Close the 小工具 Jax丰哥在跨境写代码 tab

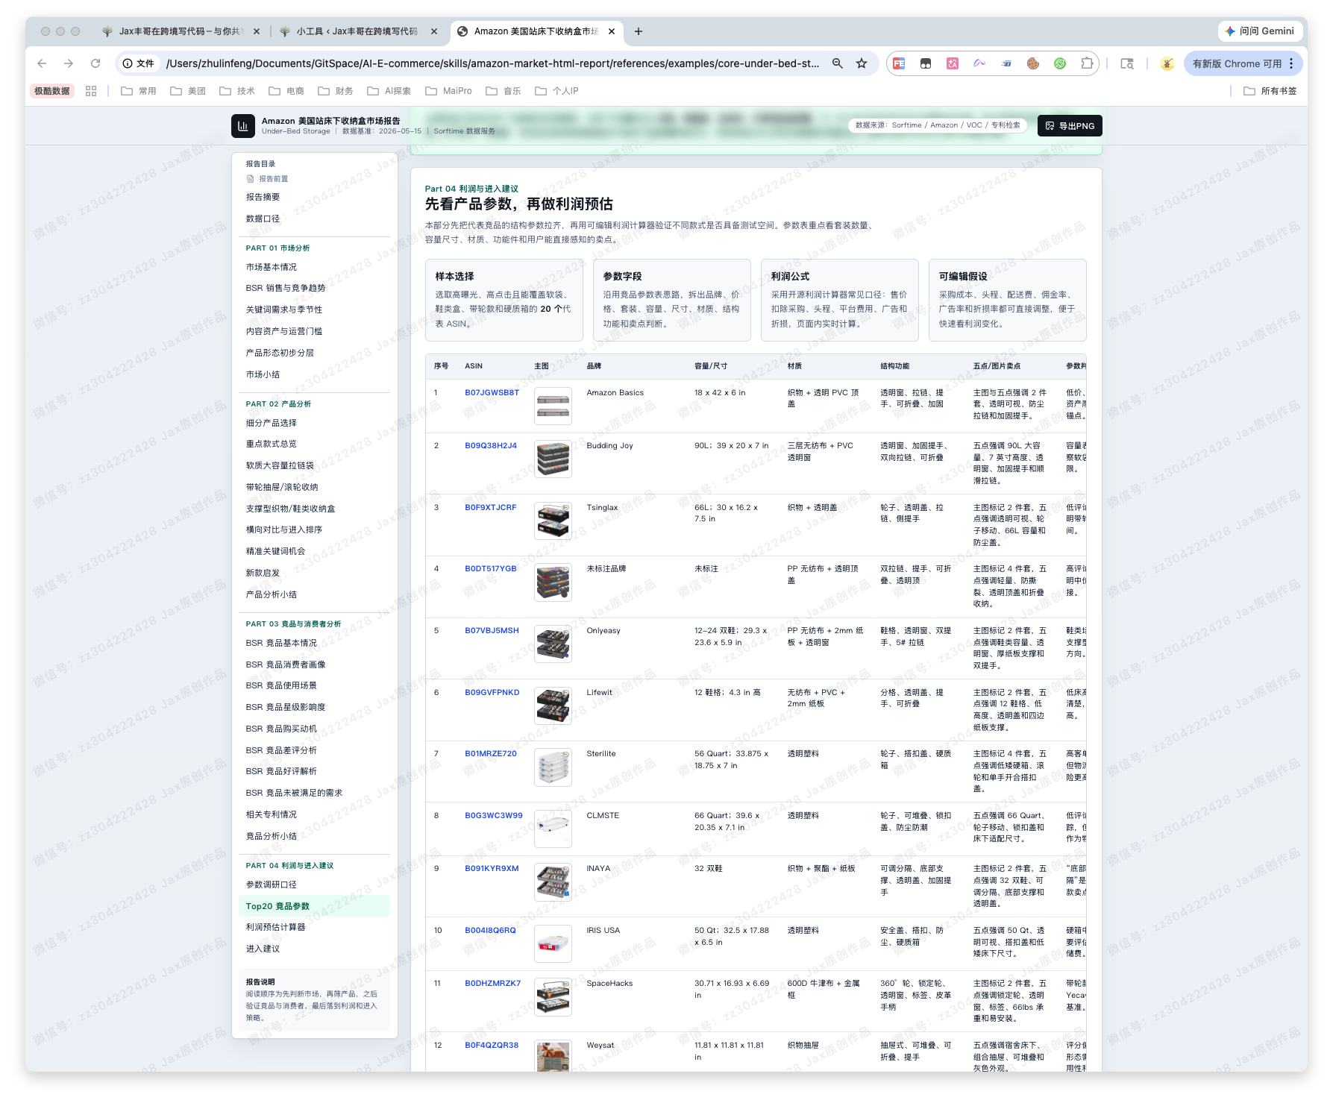[434, 31]
